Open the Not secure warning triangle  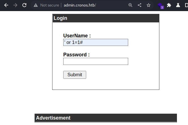click(x=36, y=5)
